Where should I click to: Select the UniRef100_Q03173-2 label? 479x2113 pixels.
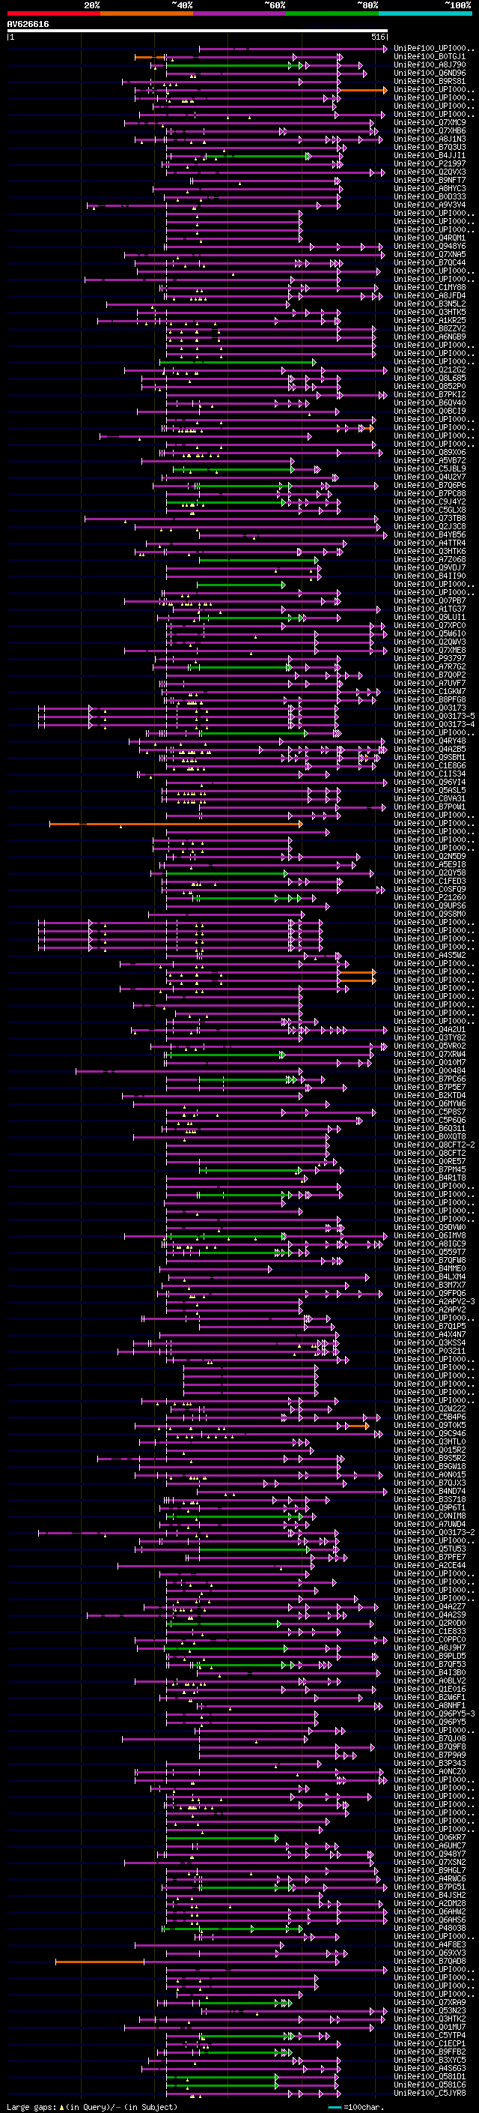point(434,1532)
